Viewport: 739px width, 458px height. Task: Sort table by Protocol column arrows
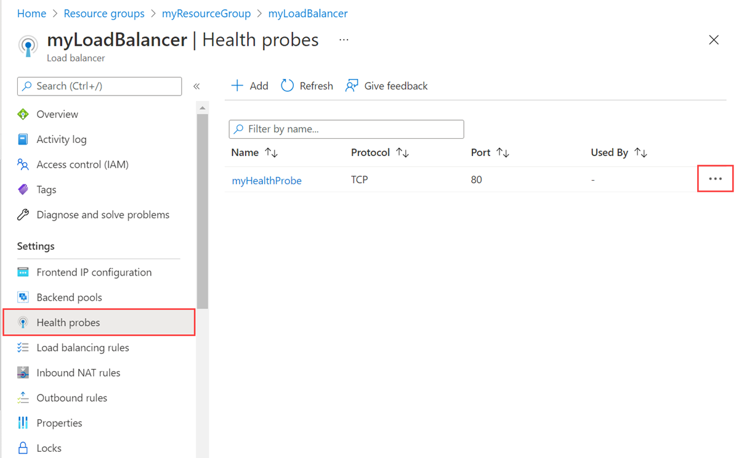click(403, 153)
